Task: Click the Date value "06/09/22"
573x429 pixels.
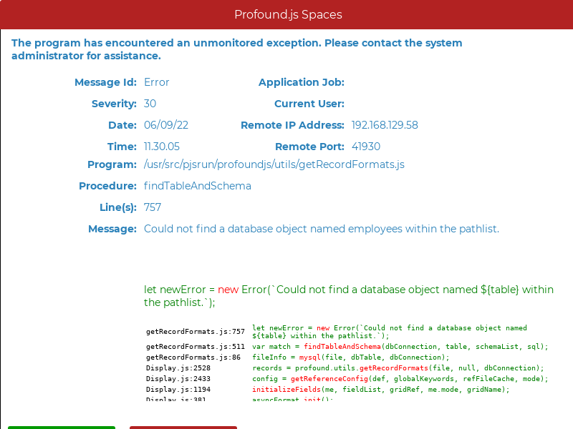Action: (x=166, y=125)
